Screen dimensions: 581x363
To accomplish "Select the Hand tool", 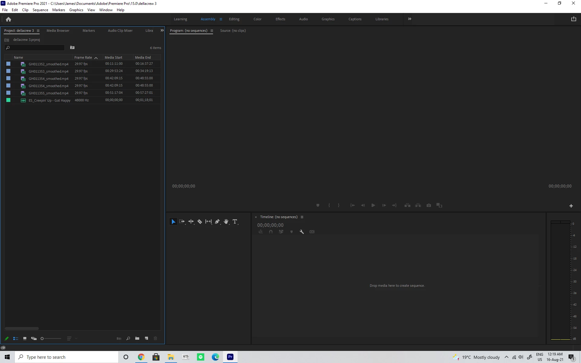I will pyautogui.click(x=226, y=222).
